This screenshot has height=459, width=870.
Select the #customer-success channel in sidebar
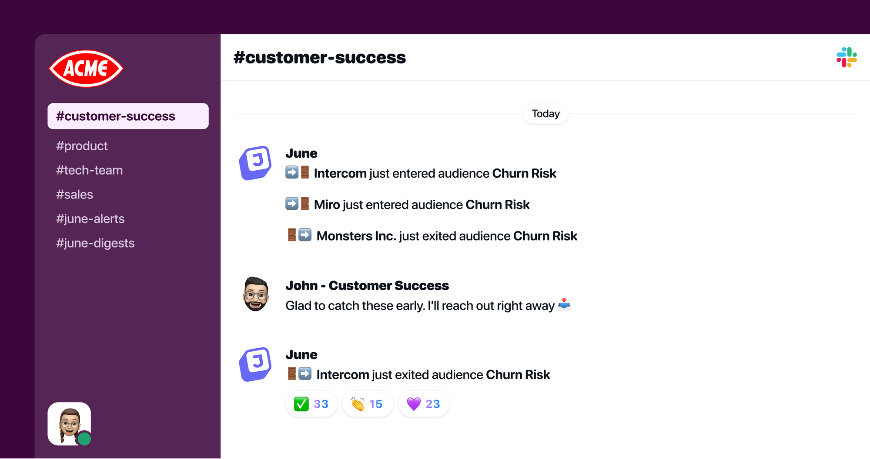pos(128,116)
